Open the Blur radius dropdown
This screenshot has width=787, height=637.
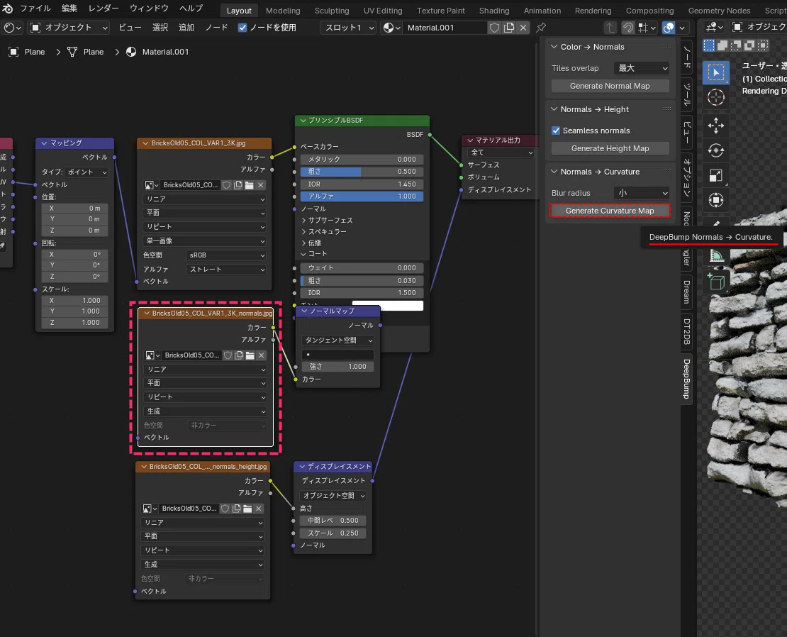click(x=642, y=193)
